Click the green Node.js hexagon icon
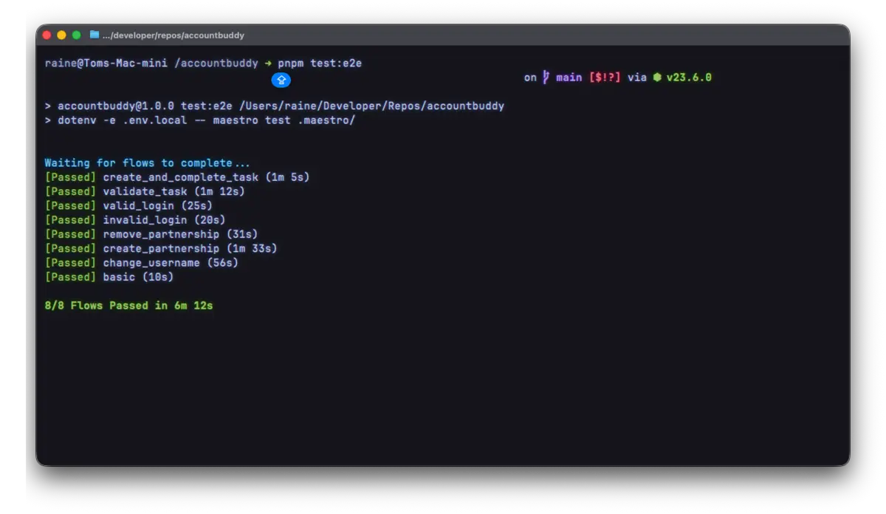 (657, 78)
